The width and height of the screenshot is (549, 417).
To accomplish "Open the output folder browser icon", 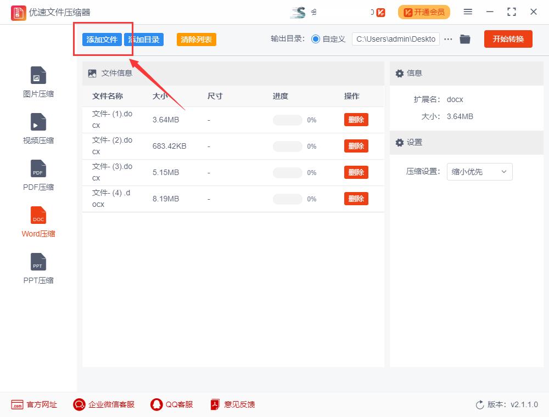I will pyautogui.click(x=464, y=39).
